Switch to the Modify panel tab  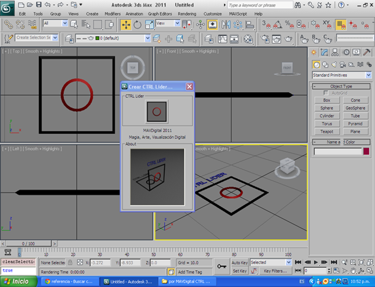324,52
